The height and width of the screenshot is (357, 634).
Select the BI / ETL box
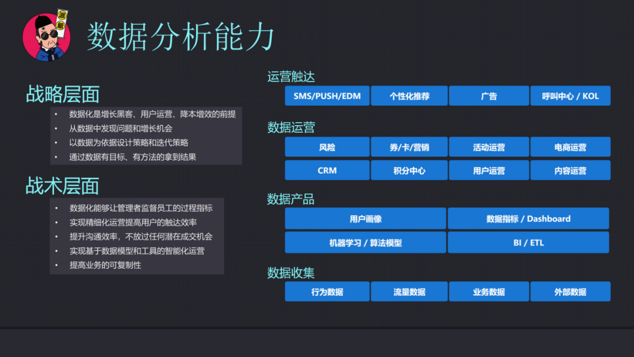coord(528,242)
